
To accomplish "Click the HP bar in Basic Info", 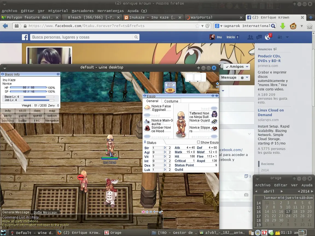I will (28, 87).
